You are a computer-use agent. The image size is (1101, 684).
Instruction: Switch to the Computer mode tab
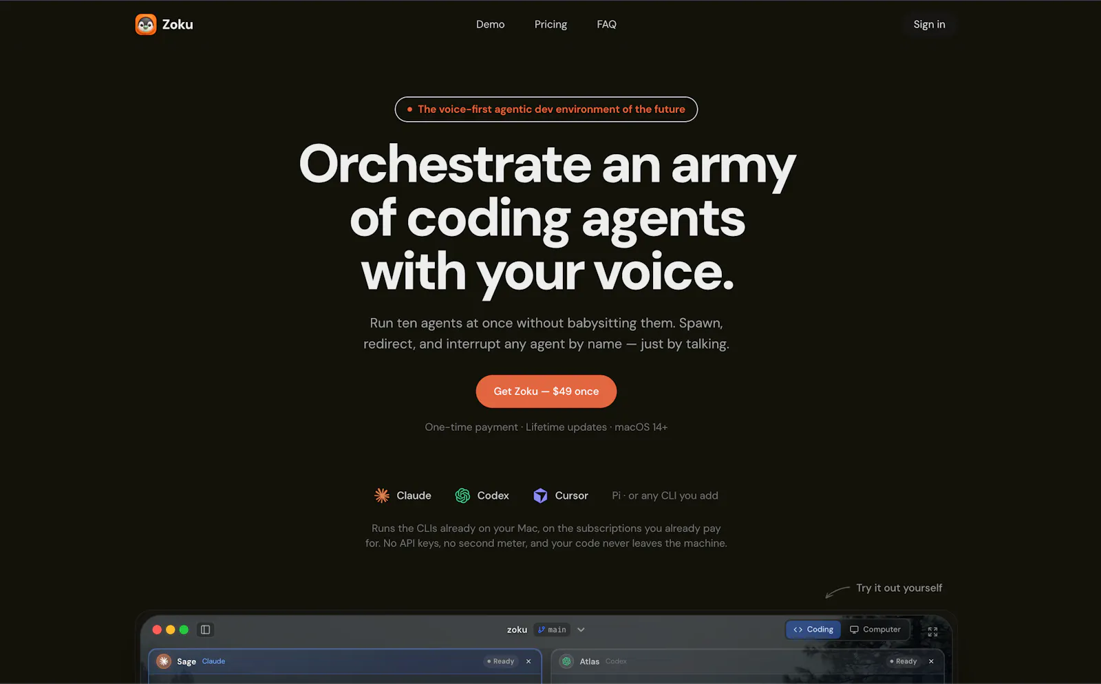875,630
